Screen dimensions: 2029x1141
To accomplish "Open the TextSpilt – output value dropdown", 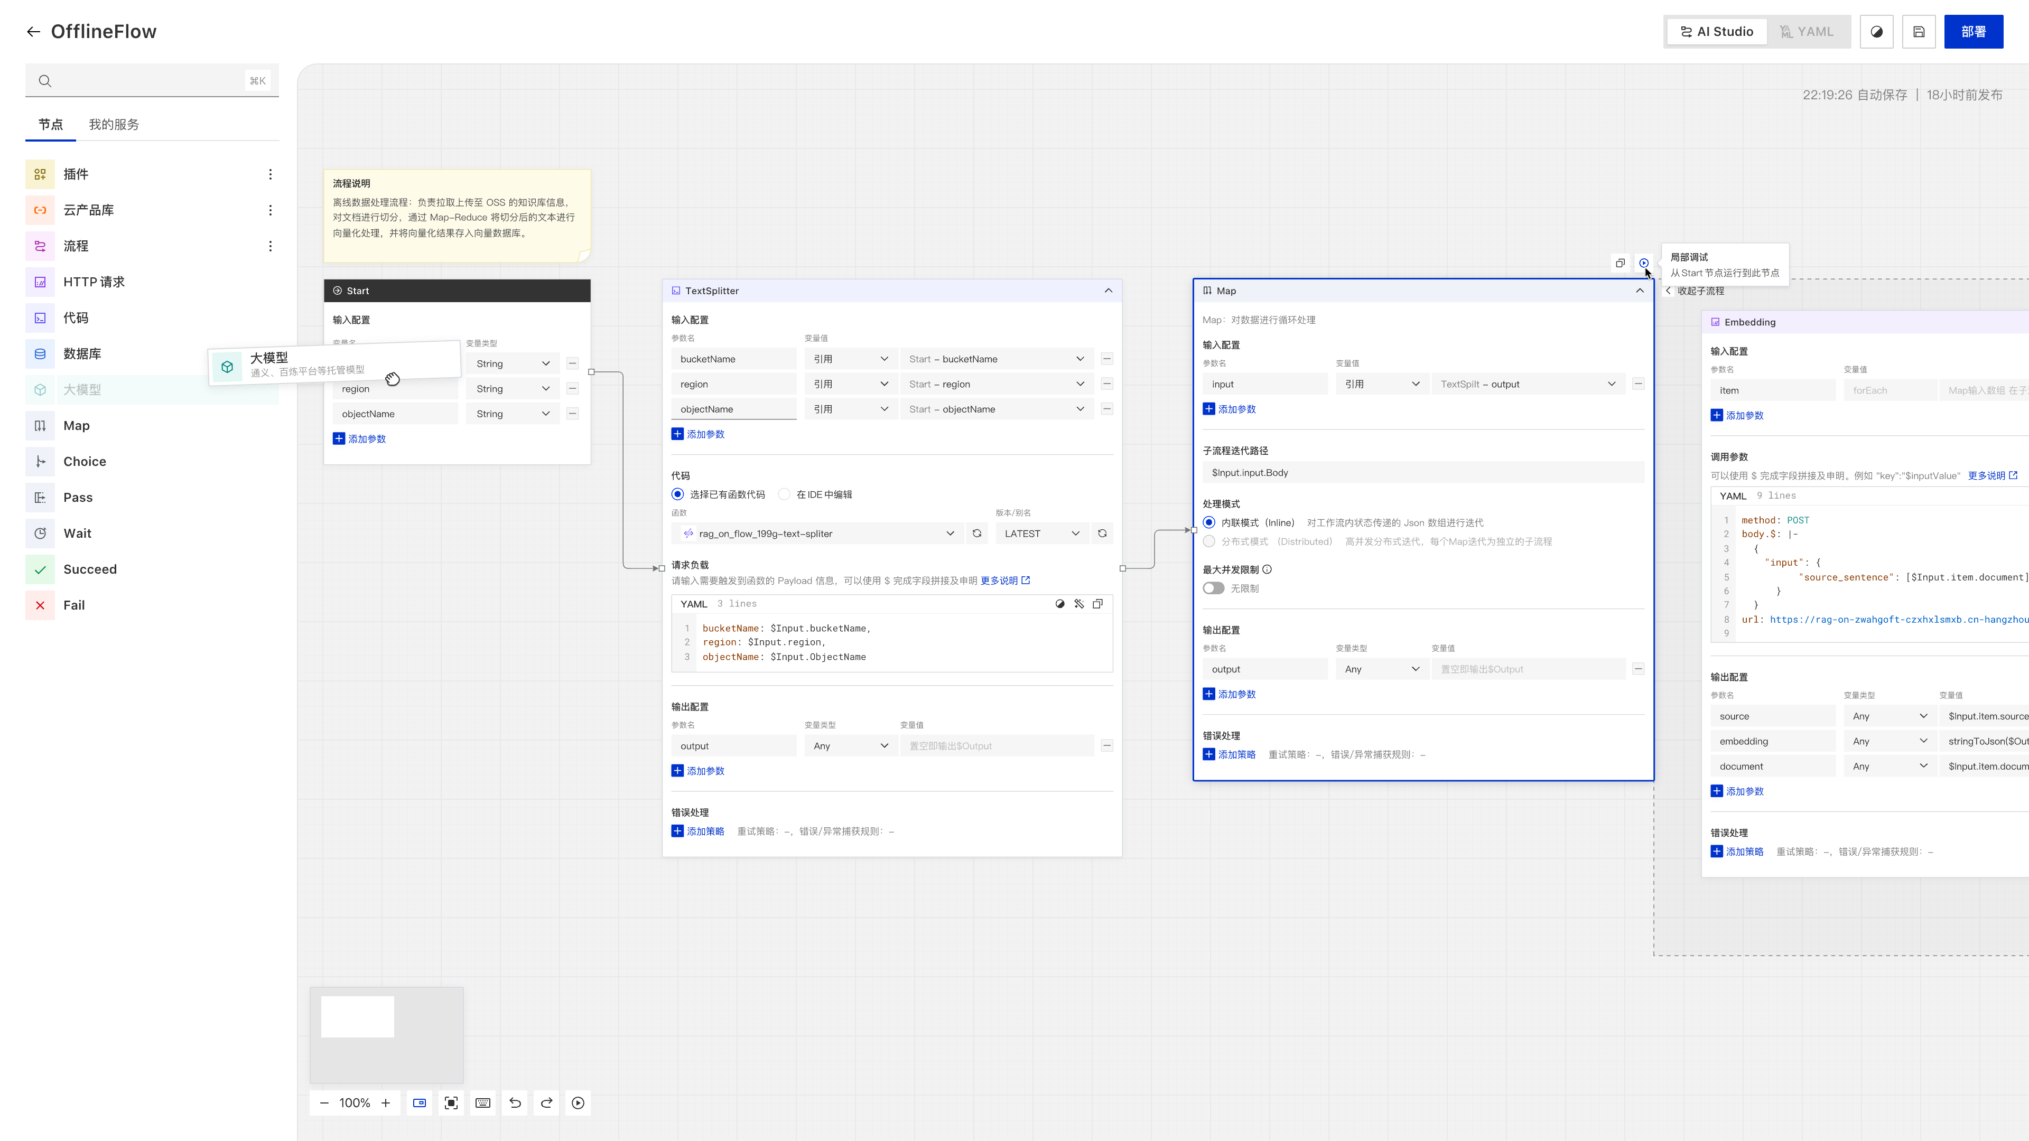I will point(1527,384).
